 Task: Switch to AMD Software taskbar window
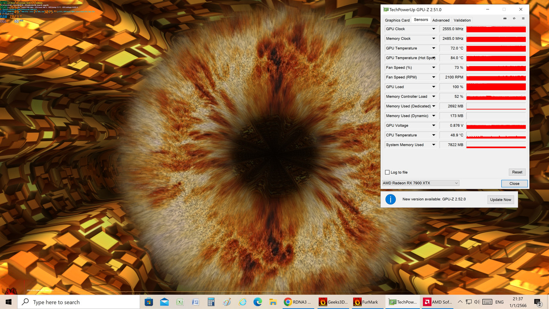(x=437, y=302)
